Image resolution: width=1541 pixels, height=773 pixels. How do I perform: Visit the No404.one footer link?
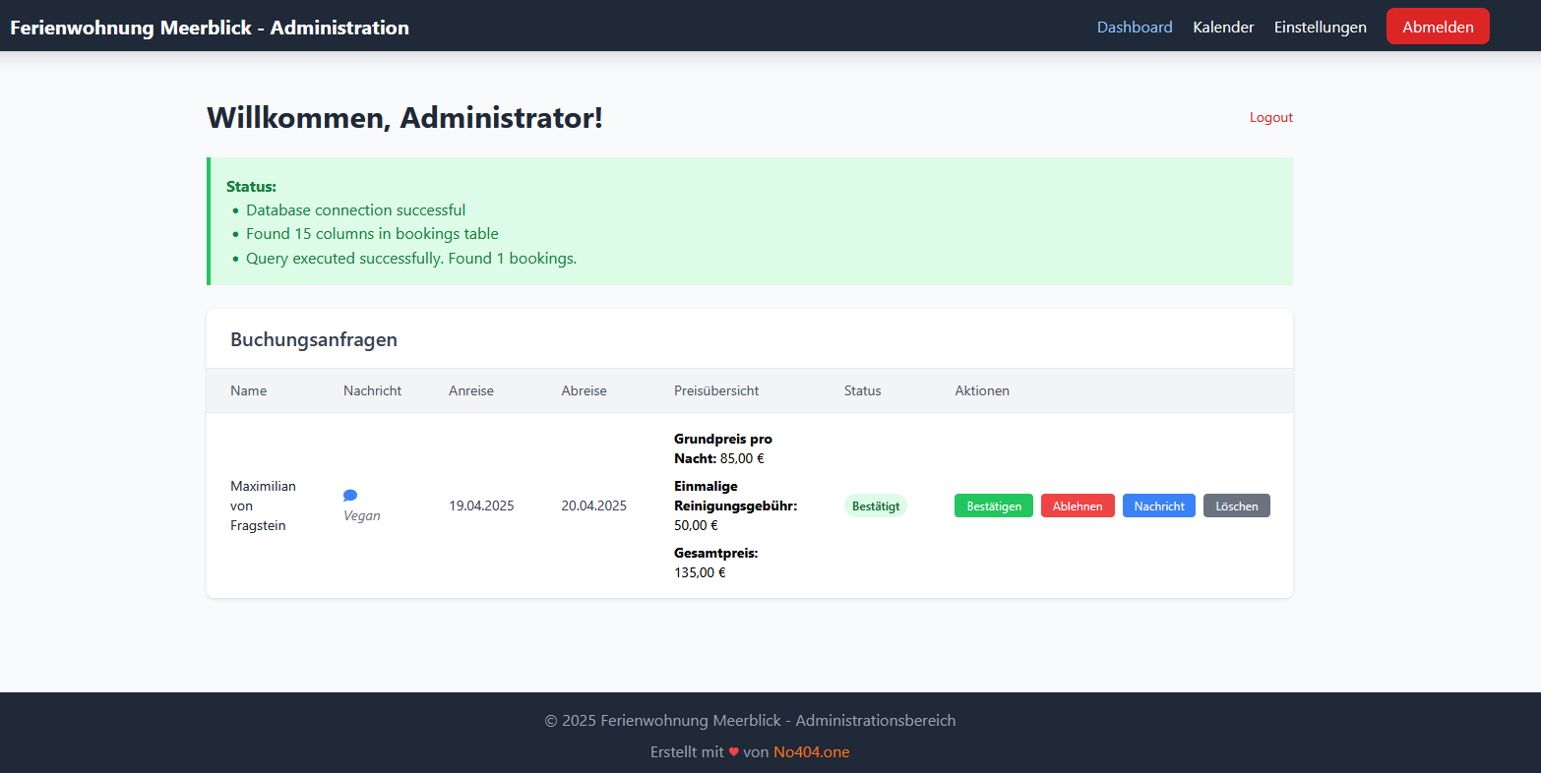[811, 752]
